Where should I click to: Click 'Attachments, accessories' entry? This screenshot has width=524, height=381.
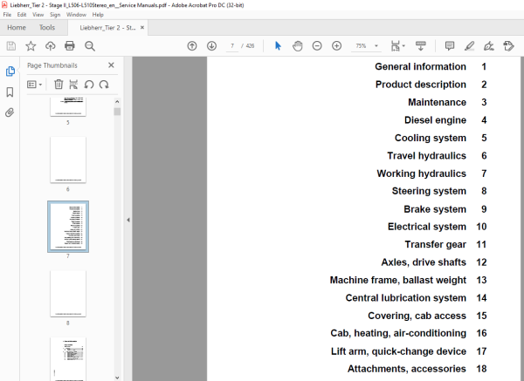pyautogui.click(x=407, y=369)
